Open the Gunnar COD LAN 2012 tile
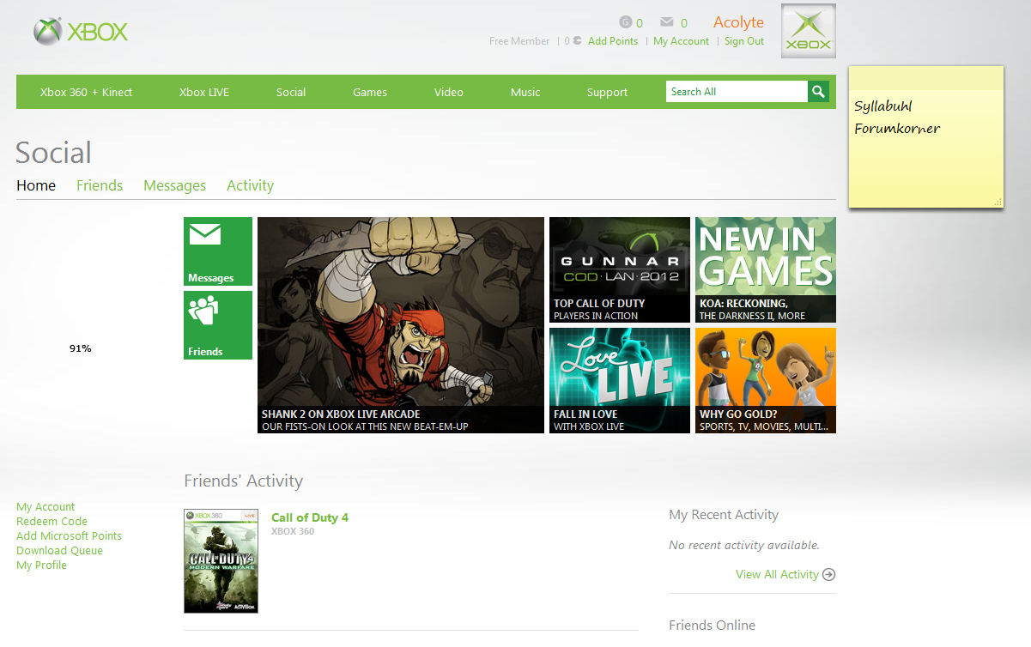The height and width of the screenshot is (647, 1031). pos(620,269)
